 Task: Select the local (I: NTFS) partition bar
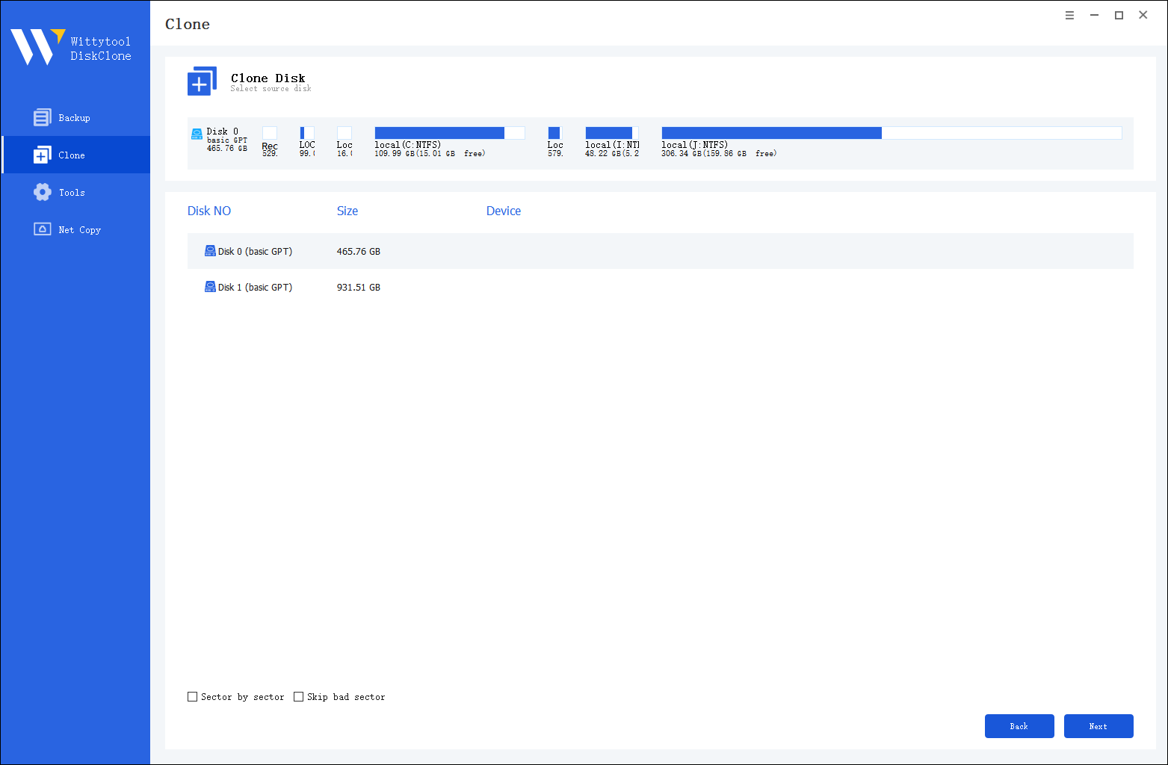(x=611, y=133)
